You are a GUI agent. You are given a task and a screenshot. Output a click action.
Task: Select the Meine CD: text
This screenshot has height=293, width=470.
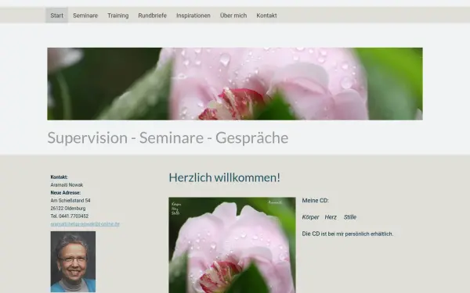coord(315,201)
